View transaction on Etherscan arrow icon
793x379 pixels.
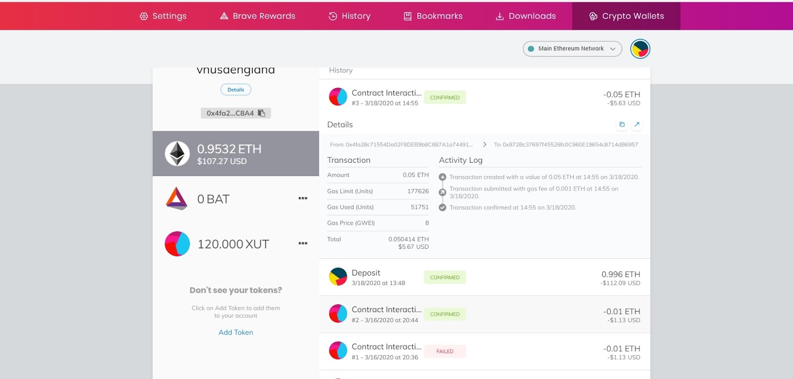click(x=637, y=125)
